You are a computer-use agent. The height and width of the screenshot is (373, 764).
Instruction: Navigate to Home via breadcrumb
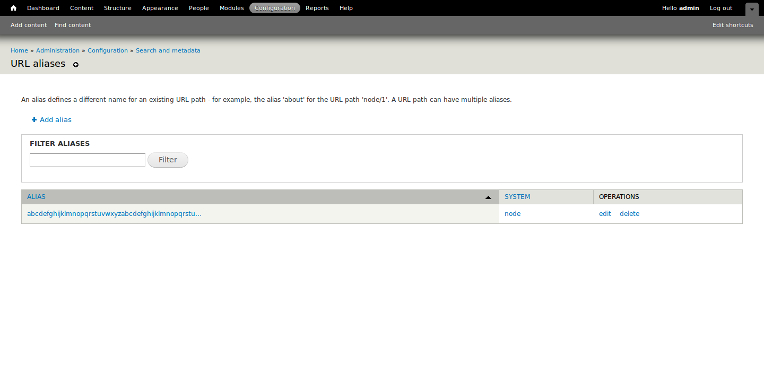[19, 50]
